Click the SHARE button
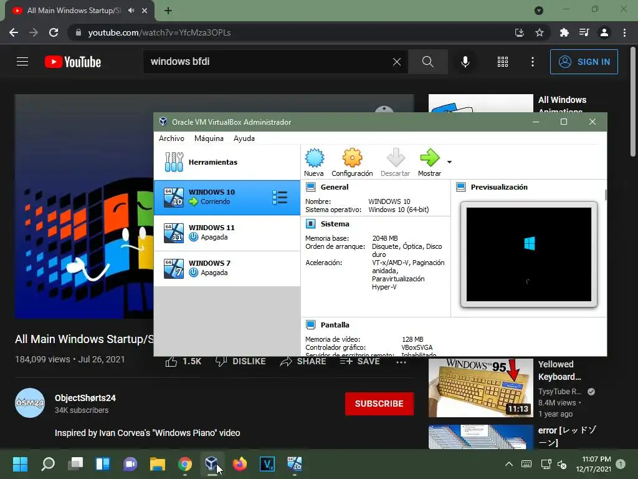 (x=303, y=361)
